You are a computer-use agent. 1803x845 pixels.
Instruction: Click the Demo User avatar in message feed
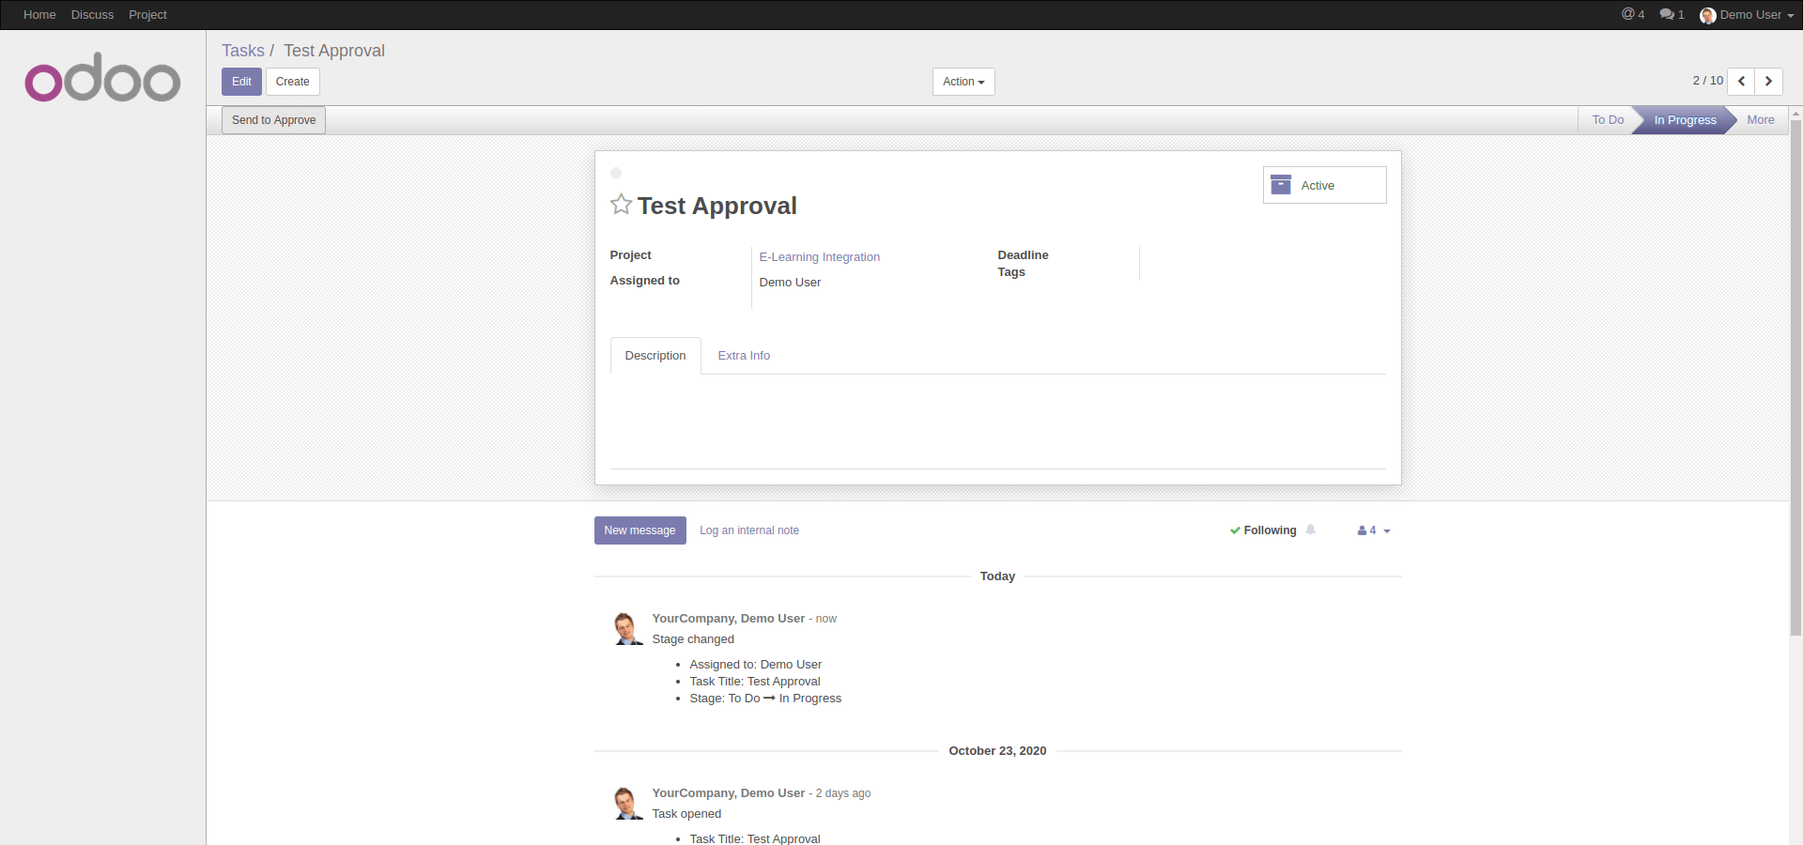(x=626, y=628)
